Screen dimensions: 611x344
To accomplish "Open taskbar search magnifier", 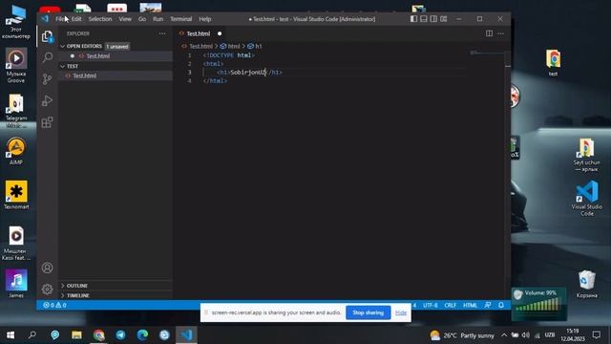I will tap(32, 334).
